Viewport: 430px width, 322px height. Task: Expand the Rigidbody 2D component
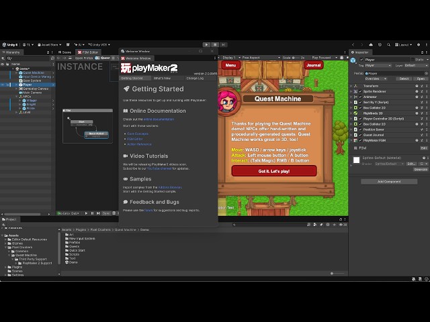351,113
